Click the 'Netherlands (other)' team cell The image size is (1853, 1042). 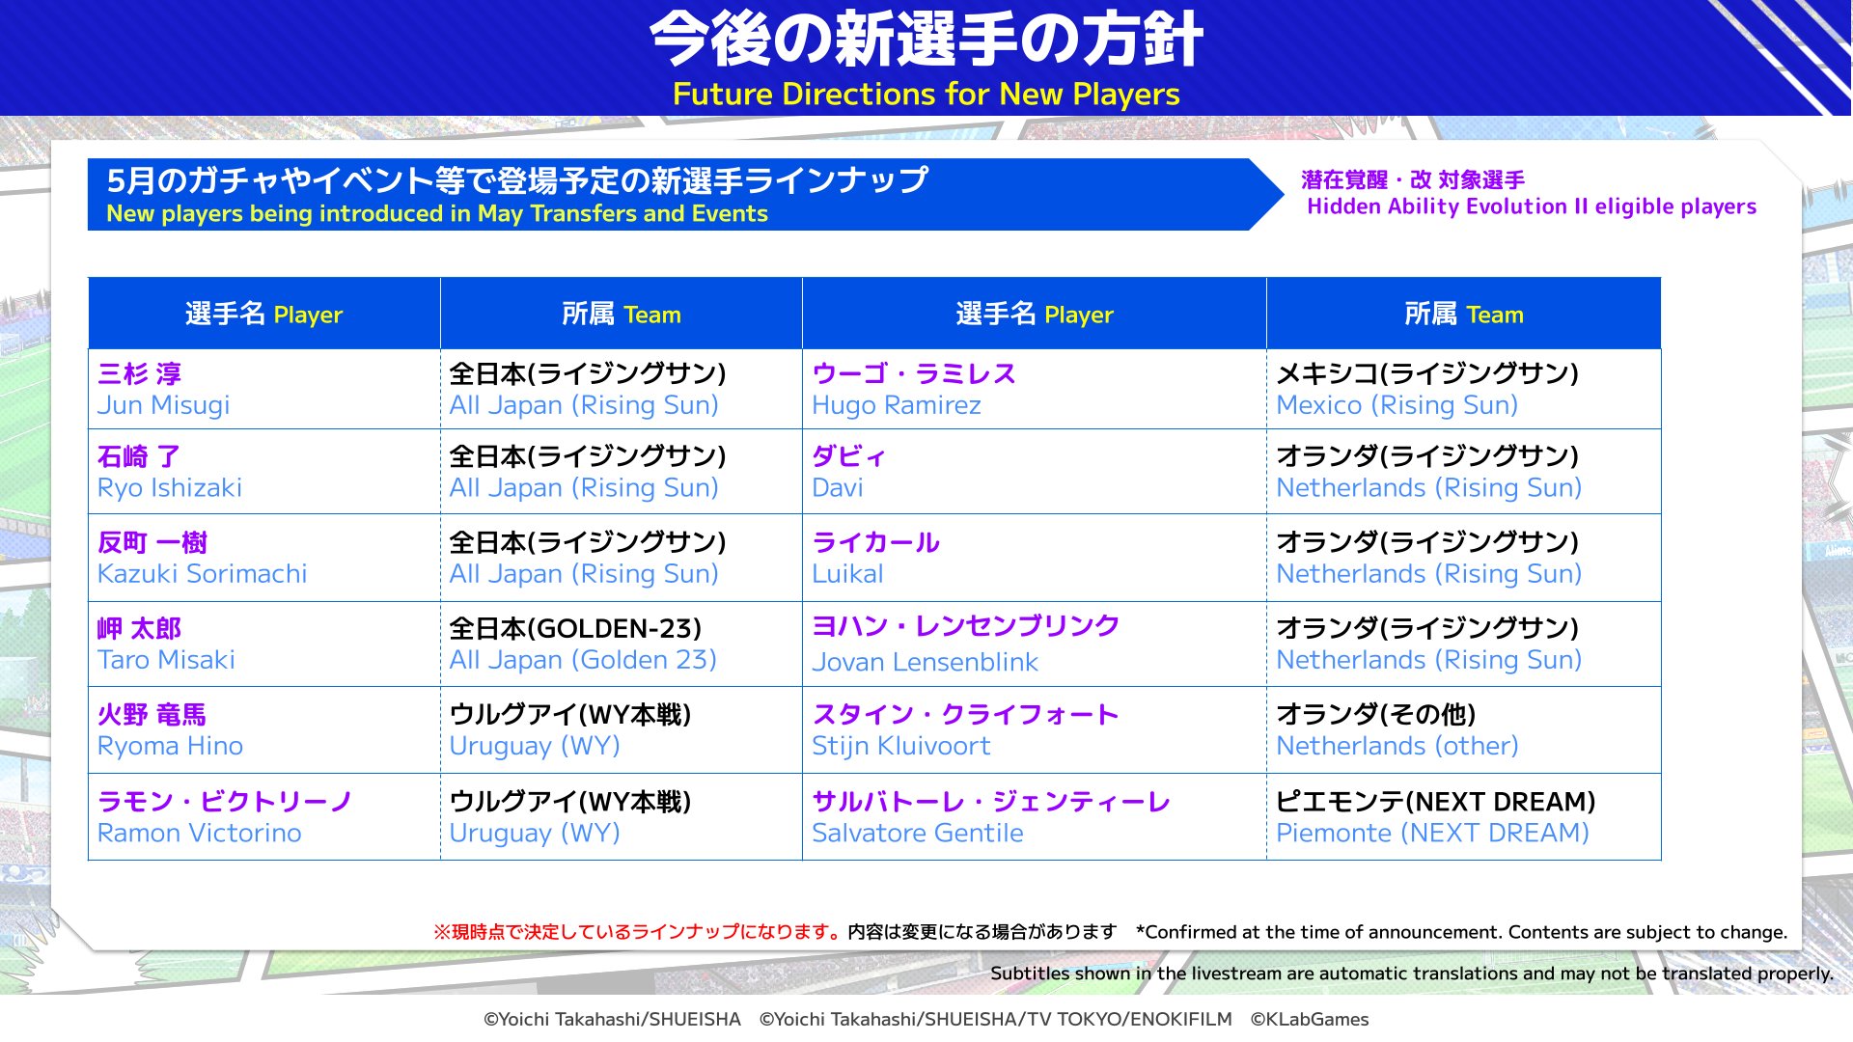pos(1463,729)
